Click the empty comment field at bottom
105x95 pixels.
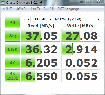[52, 88]
